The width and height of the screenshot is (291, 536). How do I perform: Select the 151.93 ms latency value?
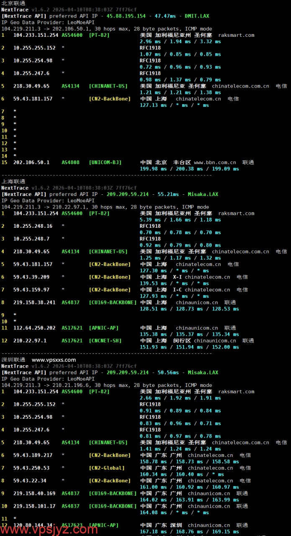point(153,347)
